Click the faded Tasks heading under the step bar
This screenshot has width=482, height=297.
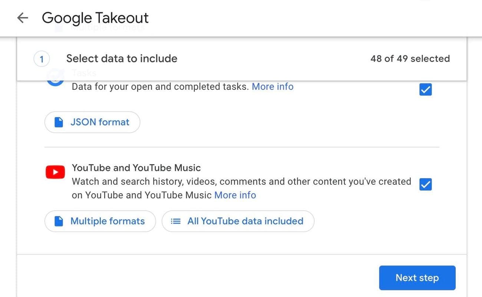83,73
